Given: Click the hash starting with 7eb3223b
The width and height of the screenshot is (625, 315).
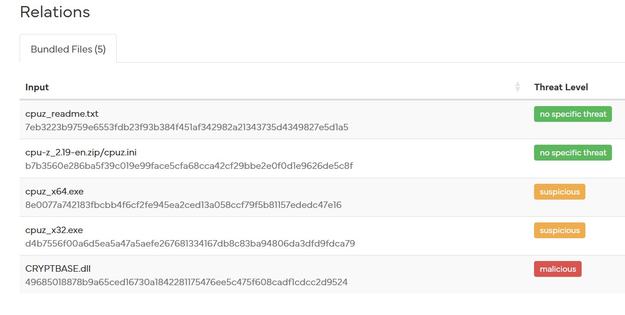Looking at the screenshot, I should pos(187,127).
